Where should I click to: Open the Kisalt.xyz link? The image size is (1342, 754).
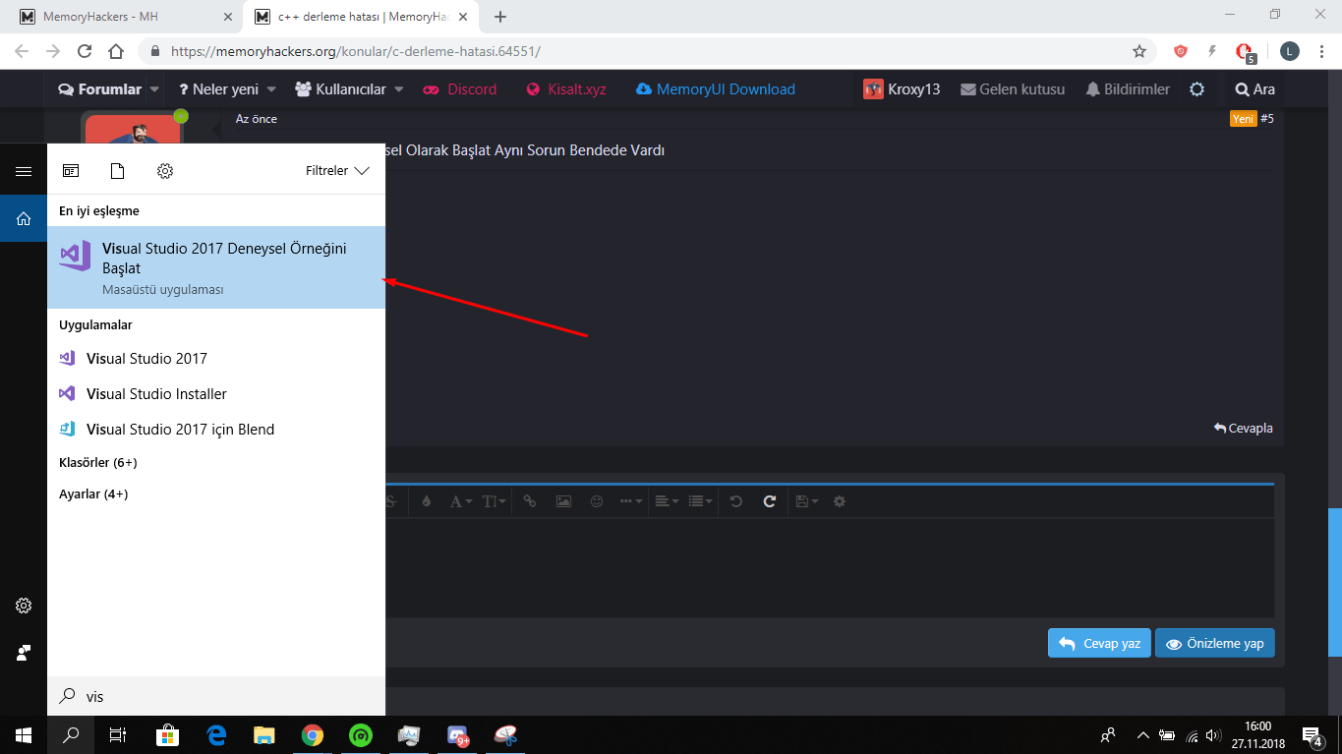(x=566, y=89)
